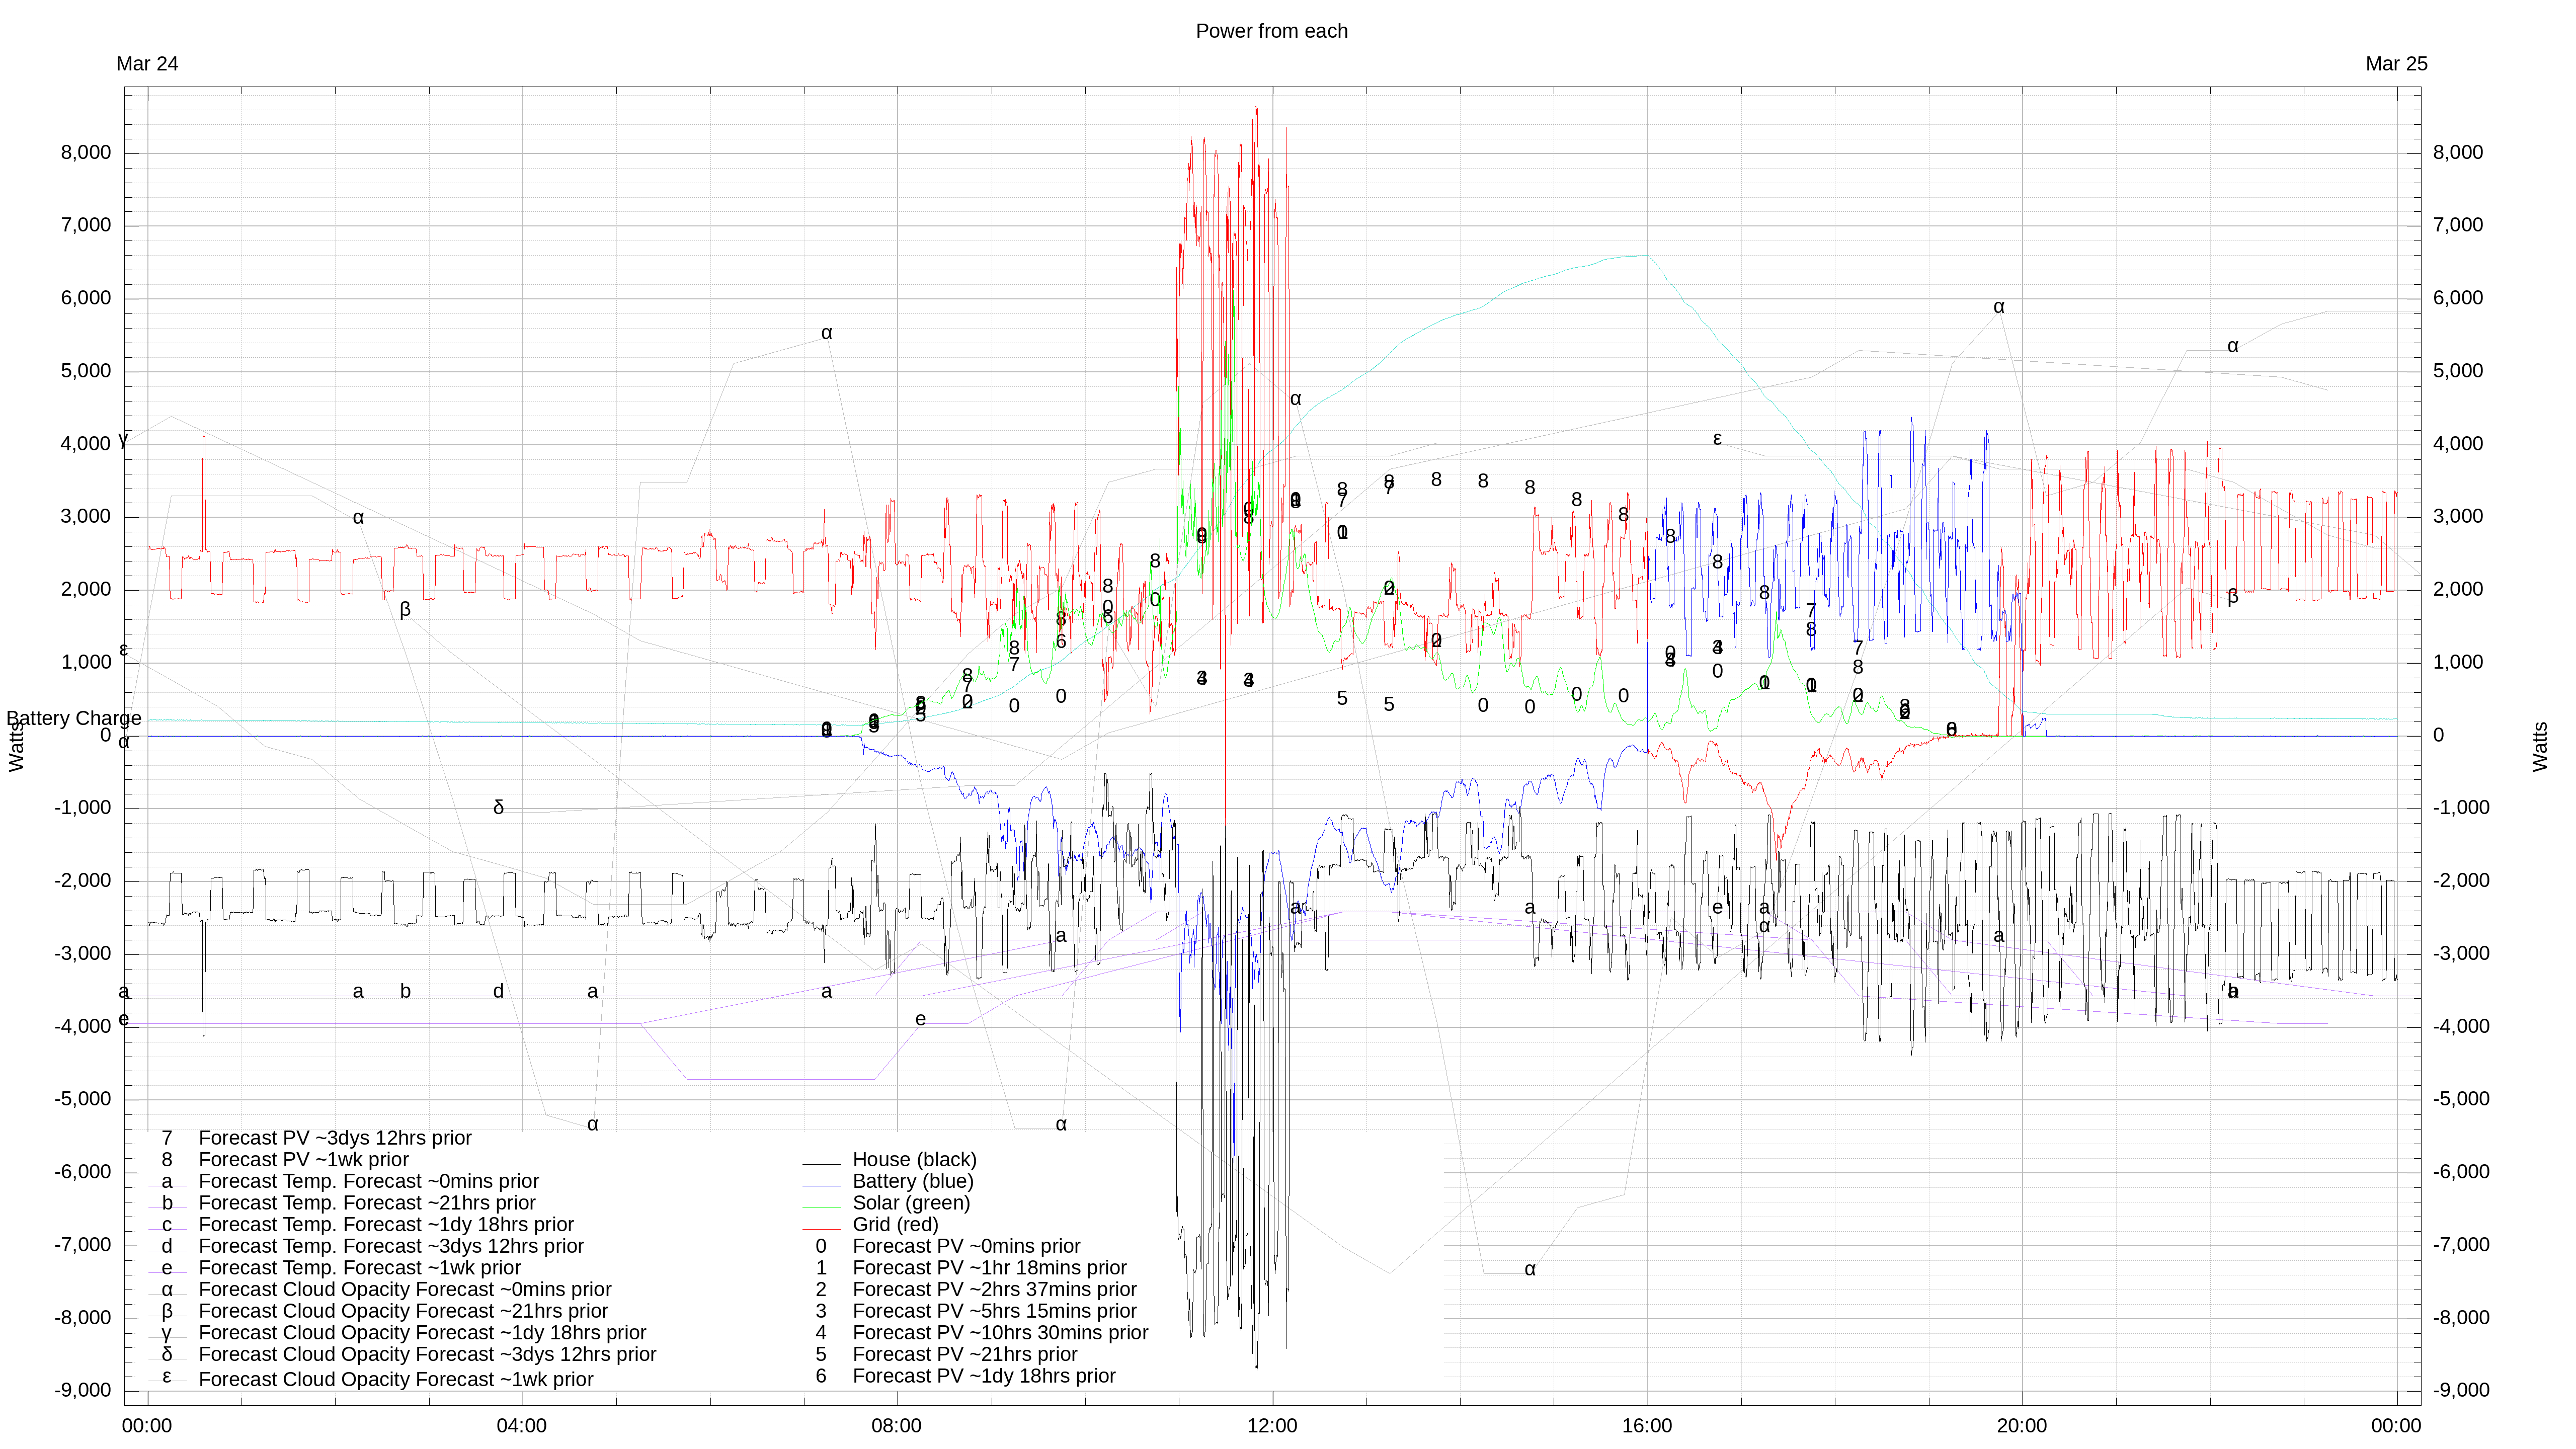The width and height of the screenshot is (2576, 1449).
Task: Click legend 'Forecast Temp. Forecast ~21hrs prior'
Action: (367, 1203)
